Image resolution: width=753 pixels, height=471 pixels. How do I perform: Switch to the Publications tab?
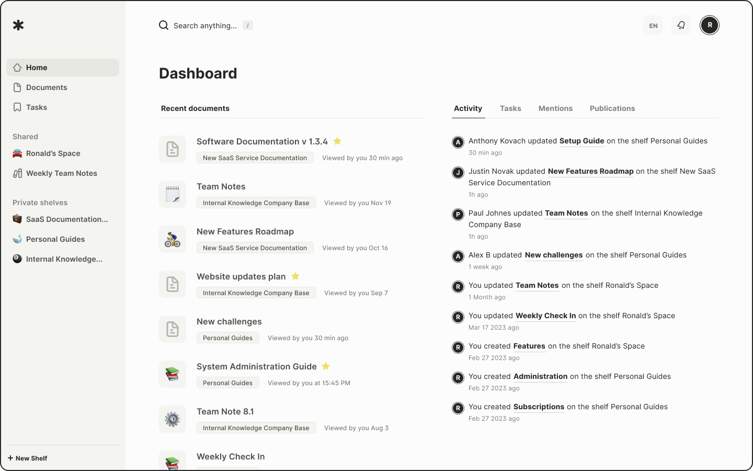click(612, 108)
